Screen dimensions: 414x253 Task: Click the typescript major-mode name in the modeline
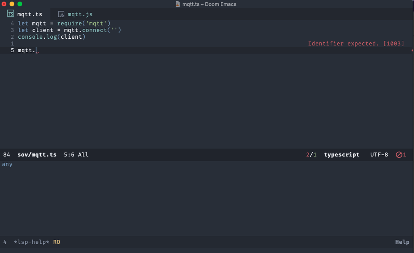pos(342,154)
